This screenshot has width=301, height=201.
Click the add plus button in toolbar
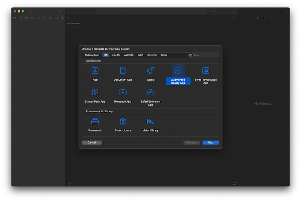[x=234, y=11]
